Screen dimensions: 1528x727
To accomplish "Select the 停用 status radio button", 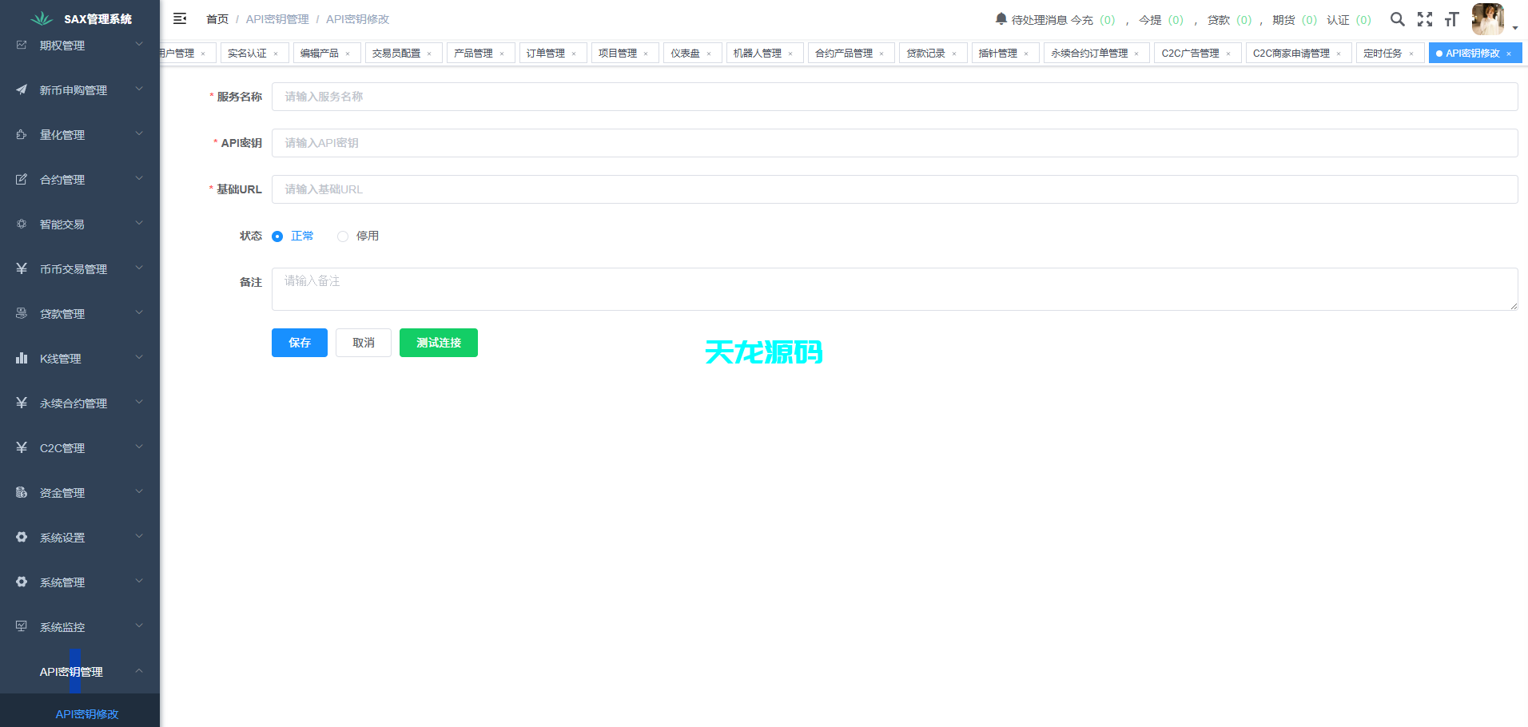I will pyautogui.click(x=343, y=236).
